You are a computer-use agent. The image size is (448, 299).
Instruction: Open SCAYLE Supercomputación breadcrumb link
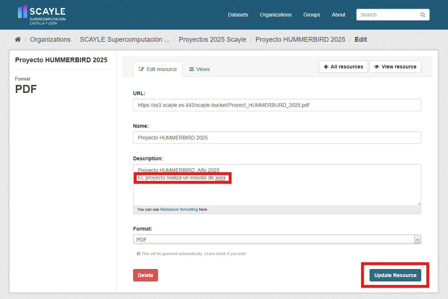[125, 40]
